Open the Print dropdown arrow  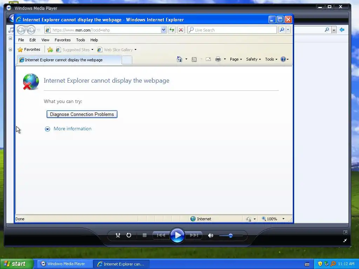pos(225,59)
